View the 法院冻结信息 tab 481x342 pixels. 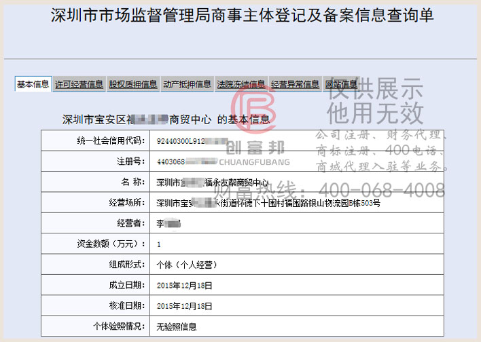pos(241,84)
